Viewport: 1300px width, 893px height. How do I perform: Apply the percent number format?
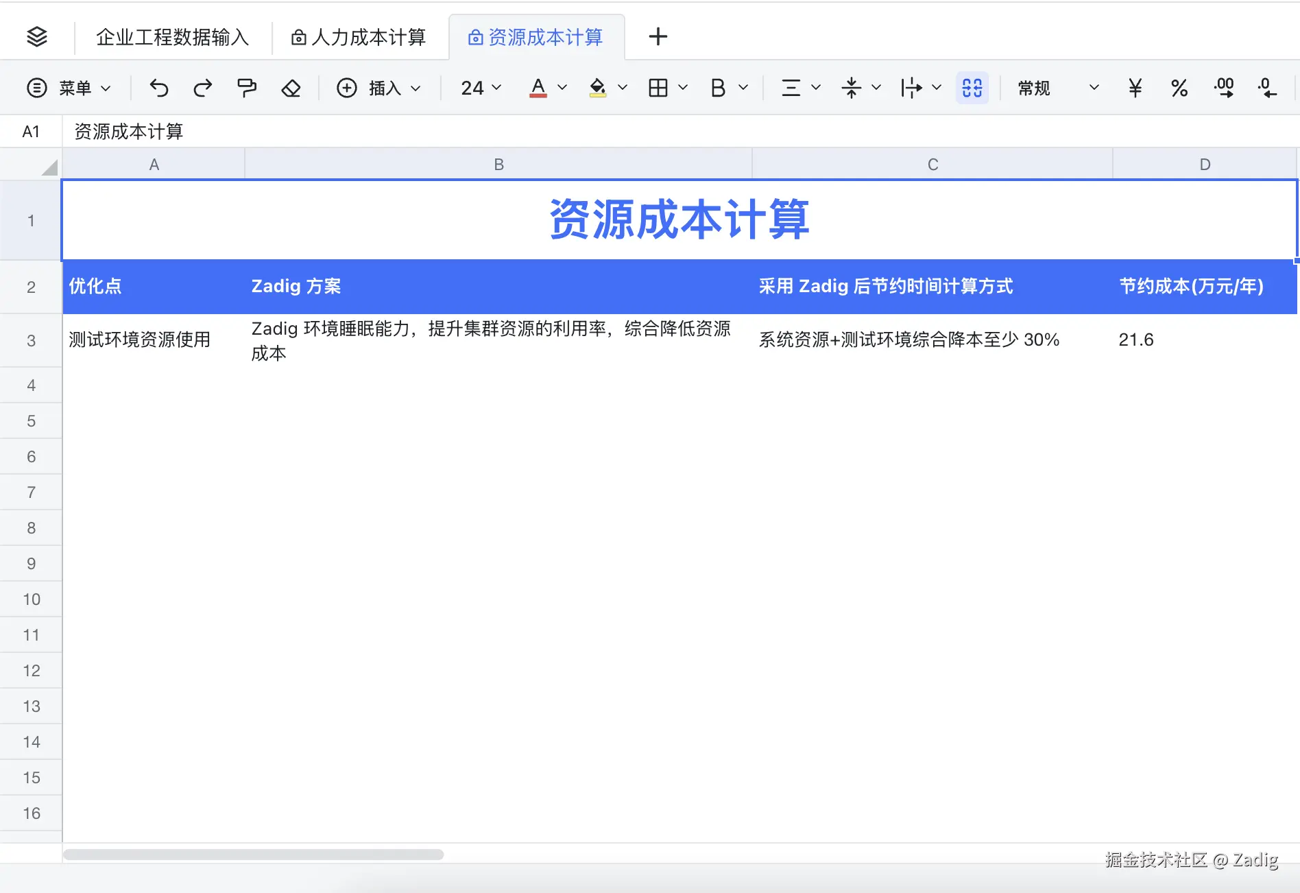(x=1179, y=88)
